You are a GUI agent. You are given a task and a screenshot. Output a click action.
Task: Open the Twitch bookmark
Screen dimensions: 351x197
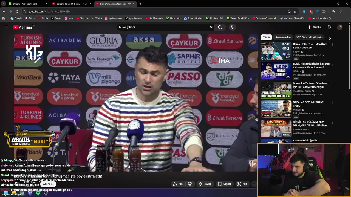point(30,18)
